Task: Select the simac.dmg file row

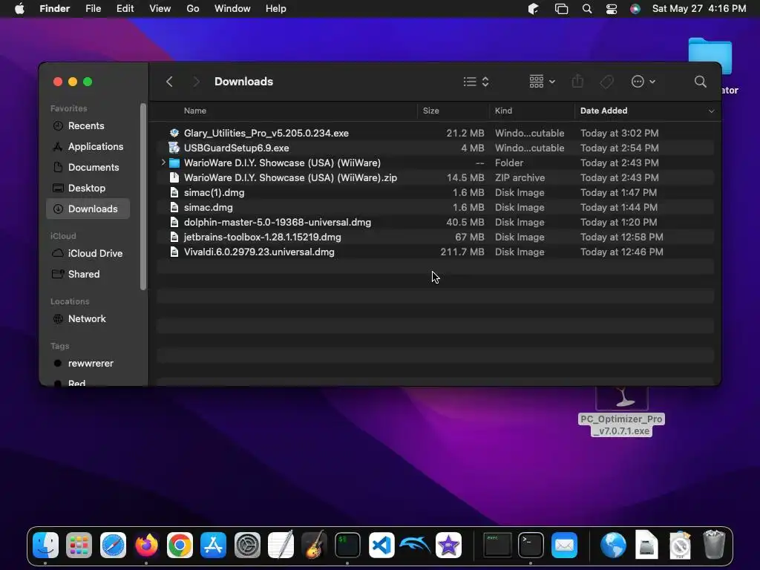Action: point(435,208)
